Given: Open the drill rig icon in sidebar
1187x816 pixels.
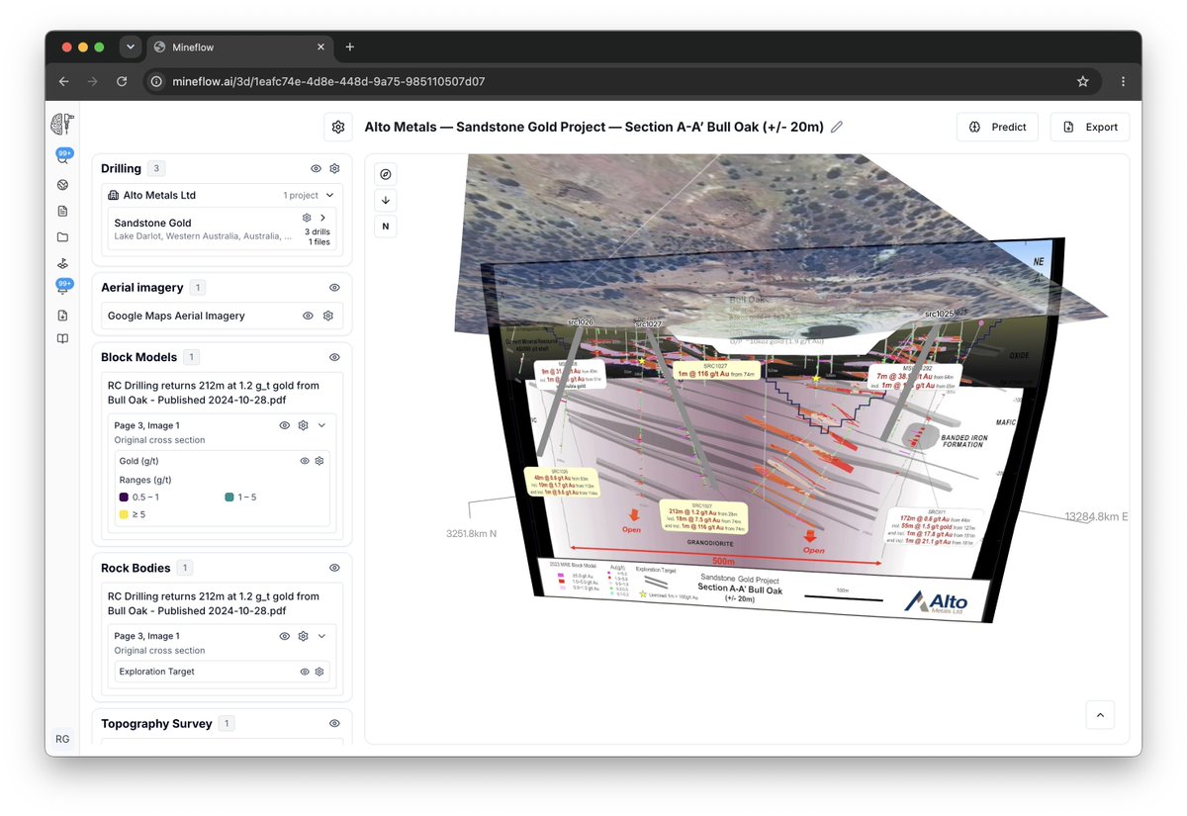Looking at the screenshot, I should tap(62, 264).
